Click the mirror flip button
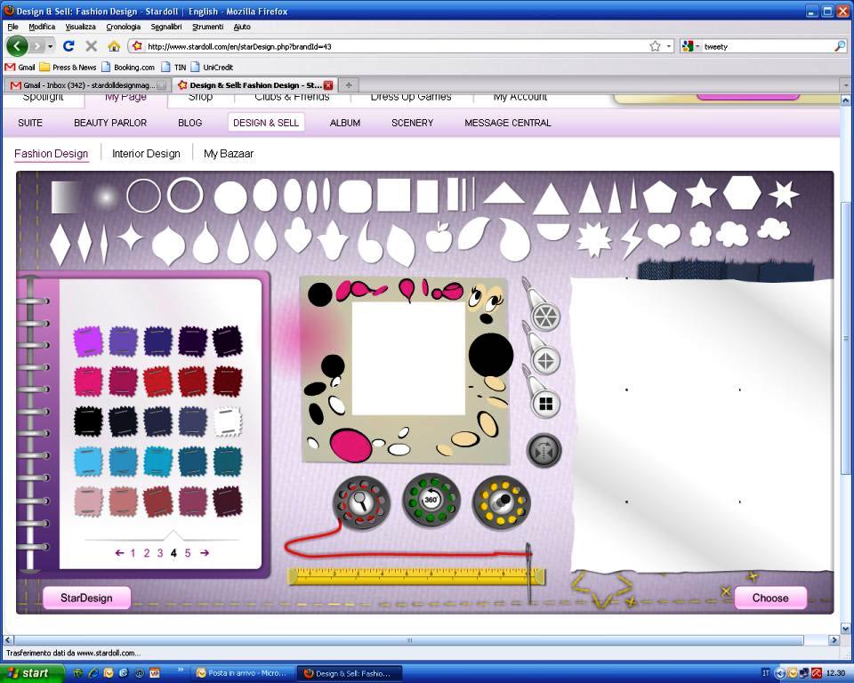Viewport: 854px width, 683px height. pos(543,451)
